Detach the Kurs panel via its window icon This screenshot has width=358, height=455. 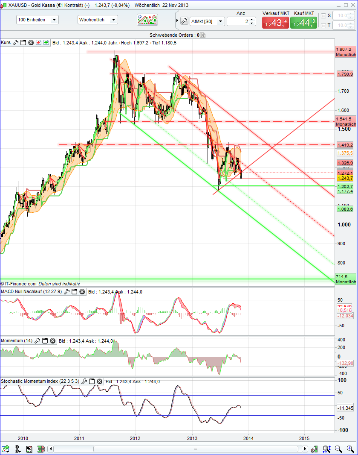click(23, 42)
